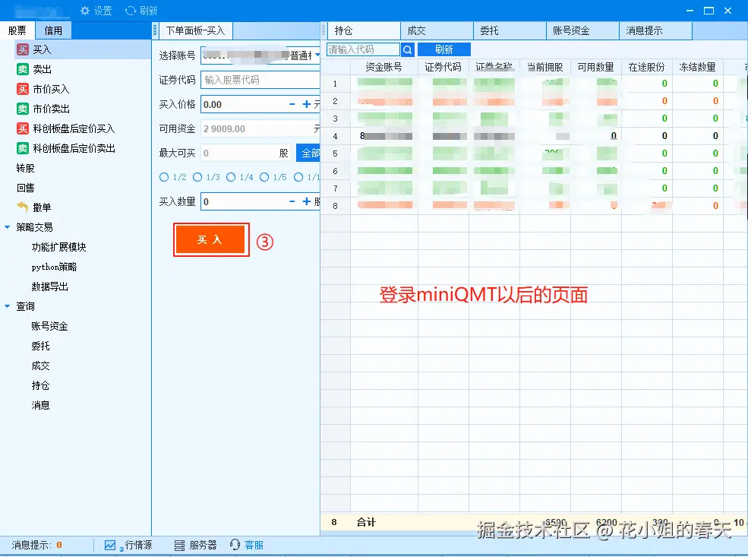The width and height of the screenshot is (748, 557).
Task: Click the 证券代码 input field
Action: [x=260, y=80]
